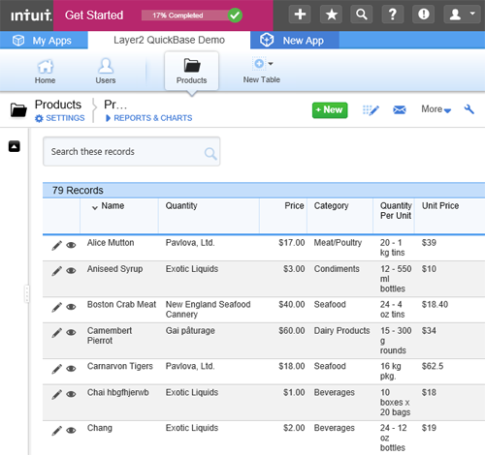Screen dimensions: 485x455
Task: View Carnarvon Tigers eye icon
Action: pos(71,369)
